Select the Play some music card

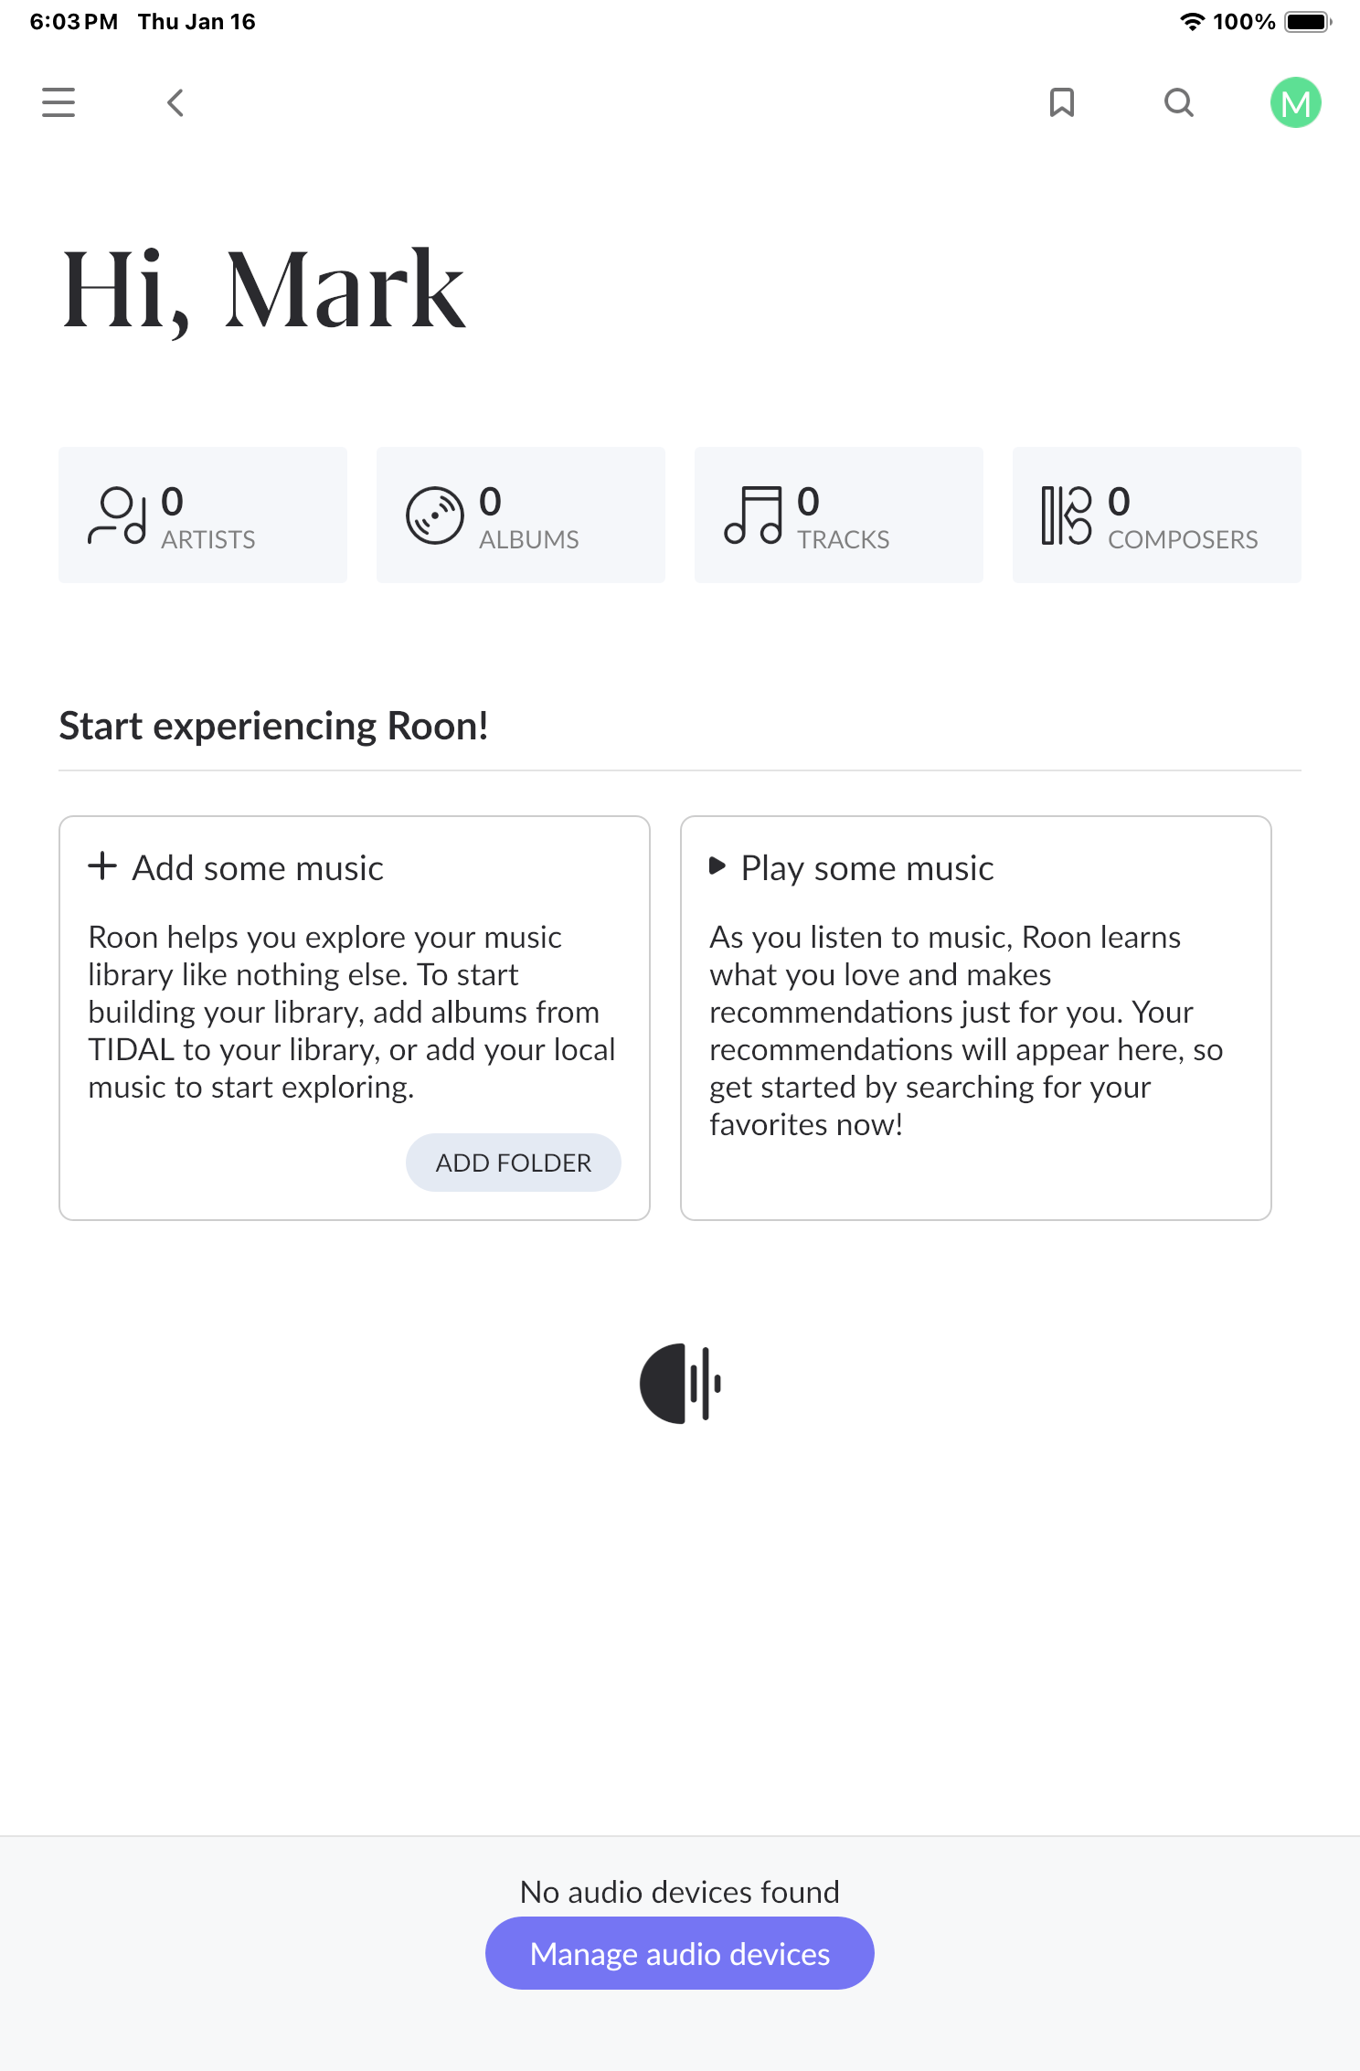click(976, 1018)
